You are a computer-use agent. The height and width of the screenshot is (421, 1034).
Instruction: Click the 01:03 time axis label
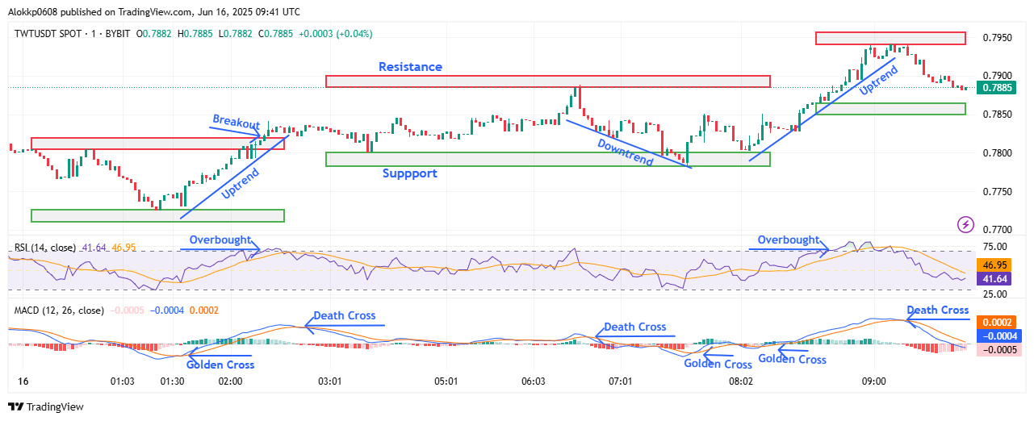(x=122, y=380)
